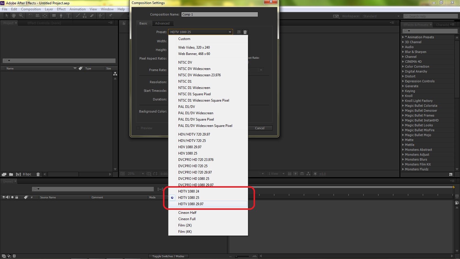Image resolution: width=460 pixels, height=259 pixels.
Task: Select the Hand tool
Action: pyautogui.click(x=14, y=16)
